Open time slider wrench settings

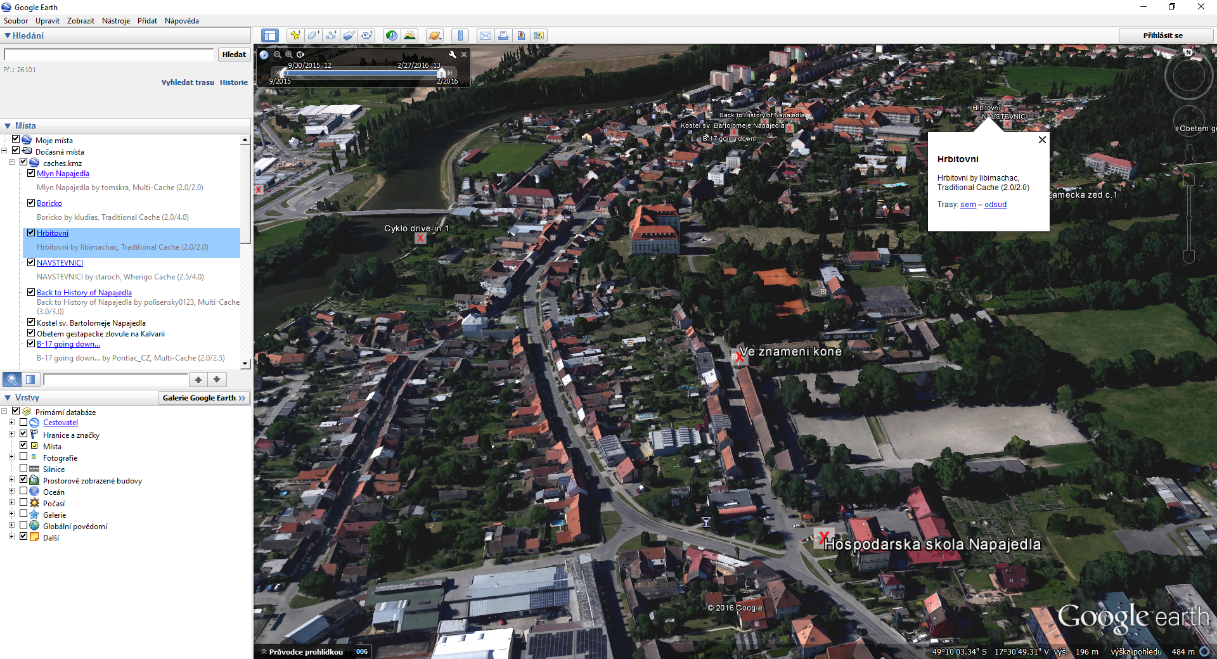click(453, 54)
